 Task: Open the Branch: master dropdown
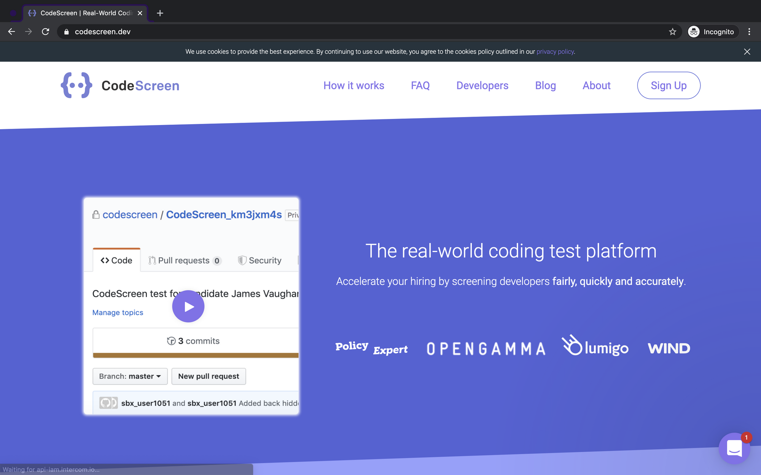point(130,376)
